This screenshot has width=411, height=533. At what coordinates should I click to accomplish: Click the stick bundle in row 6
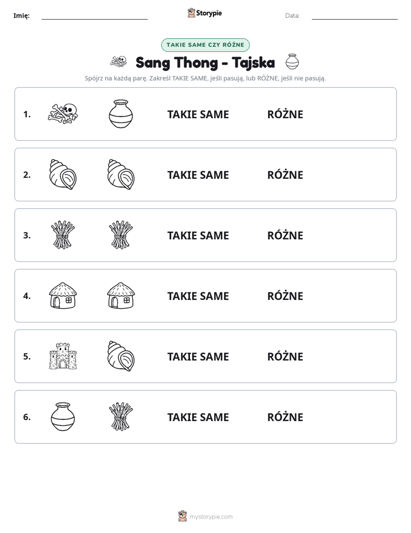pos(121,416)
